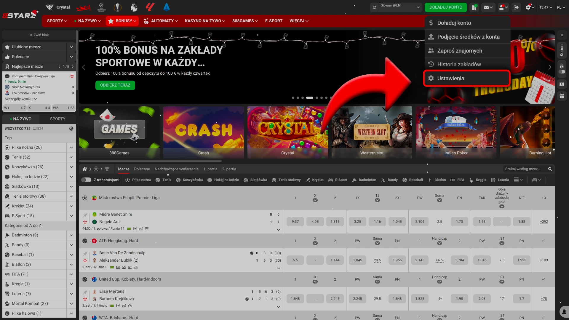Expand Szczegóły wyniku for the hockey match
Screen dimensions: 569x320
(20, 99)
